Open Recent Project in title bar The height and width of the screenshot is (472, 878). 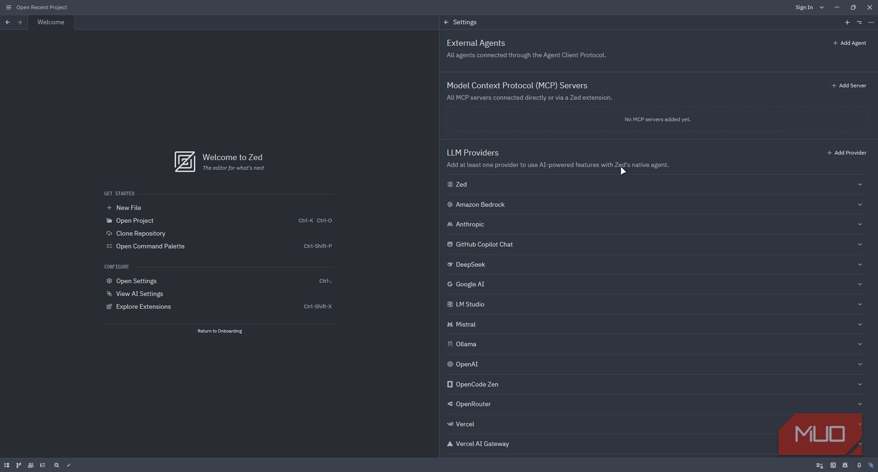click(42, 7)
